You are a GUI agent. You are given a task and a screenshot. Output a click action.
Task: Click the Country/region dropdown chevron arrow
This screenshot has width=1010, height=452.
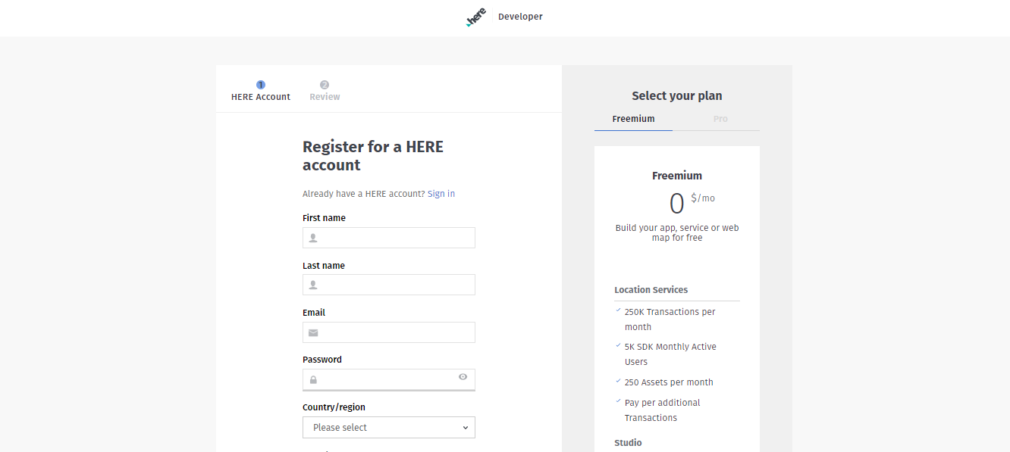click(466, 428)
